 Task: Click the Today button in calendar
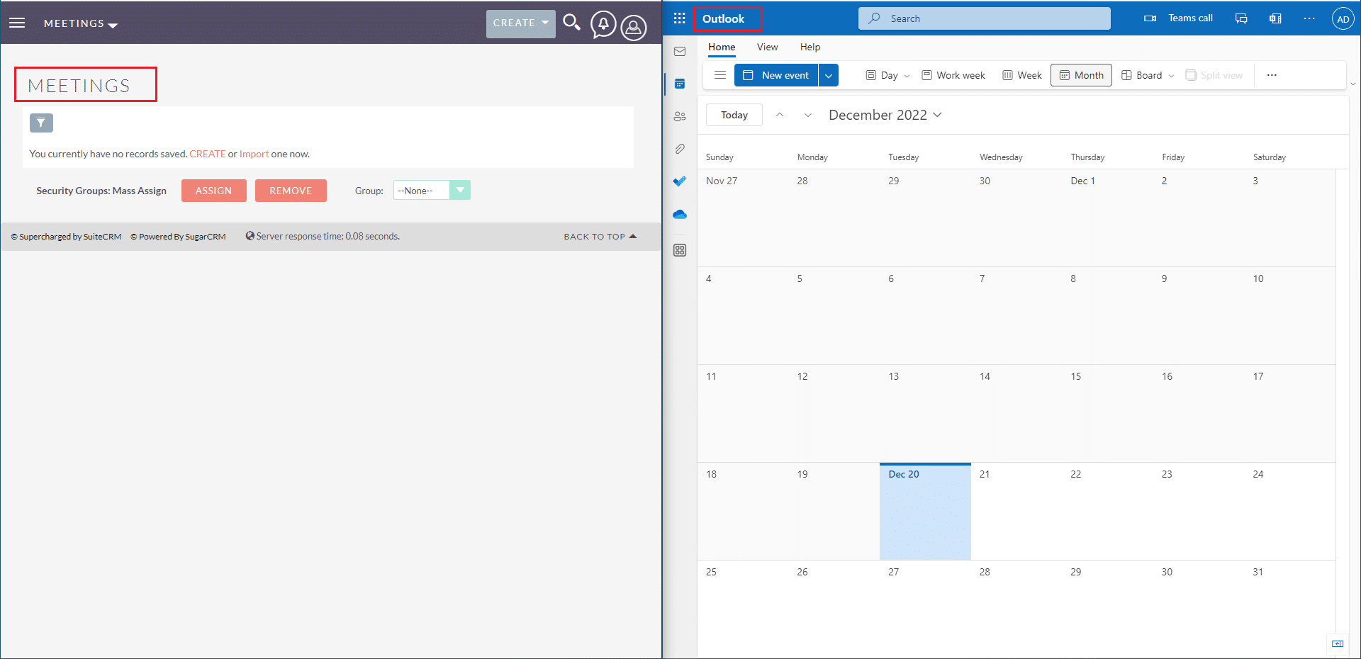(734, 115)
